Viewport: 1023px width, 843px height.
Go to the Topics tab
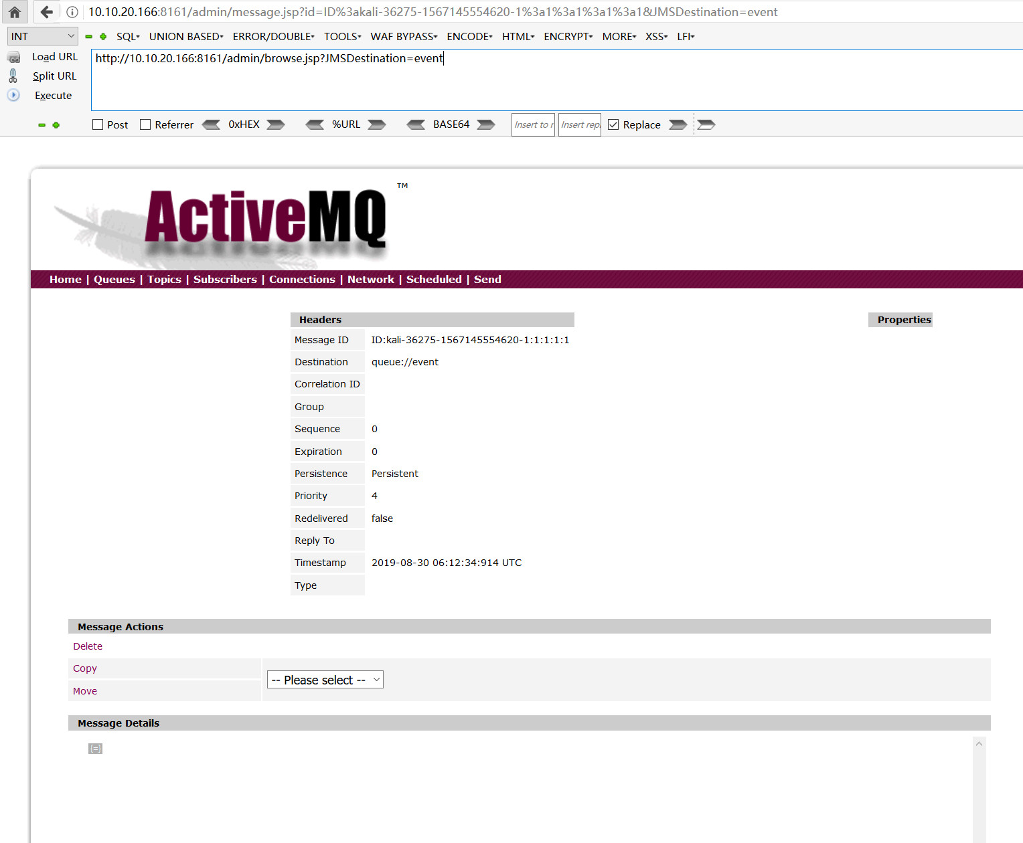pos(165,280)
